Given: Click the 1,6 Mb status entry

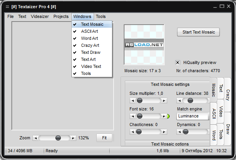Looking at the screenshot, I should point(163,151).
